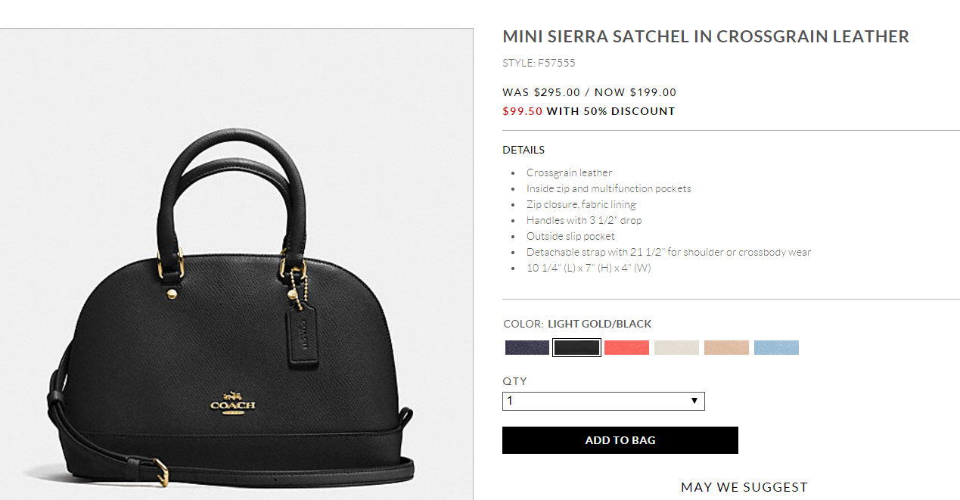
Task: Click the Details section heading
Action: (x=523, y=150)
